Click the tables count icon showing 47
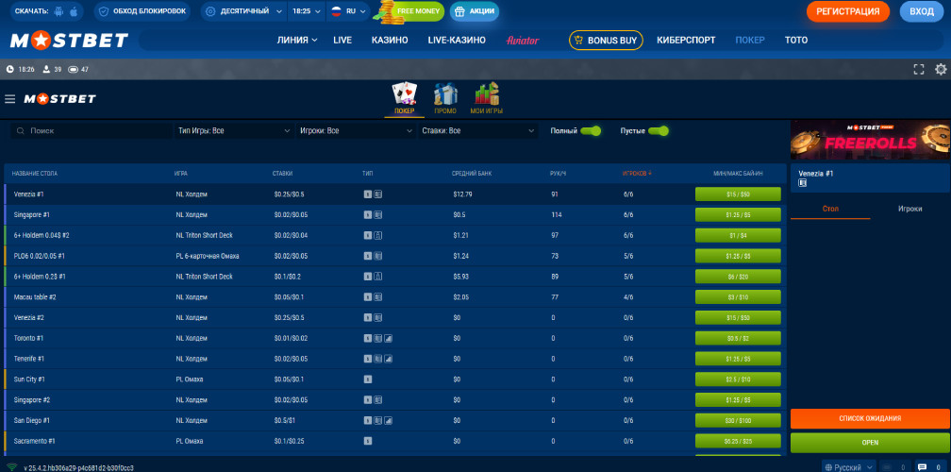 73,69
